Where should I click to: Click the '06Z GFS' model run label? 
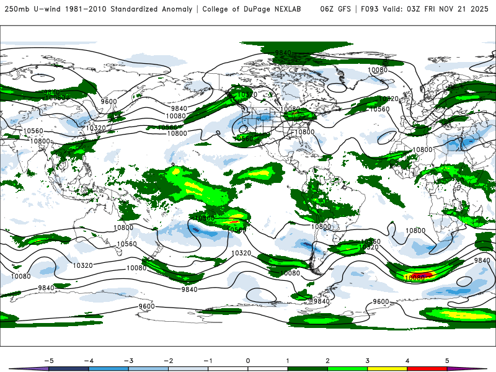[x=335, y=9]
